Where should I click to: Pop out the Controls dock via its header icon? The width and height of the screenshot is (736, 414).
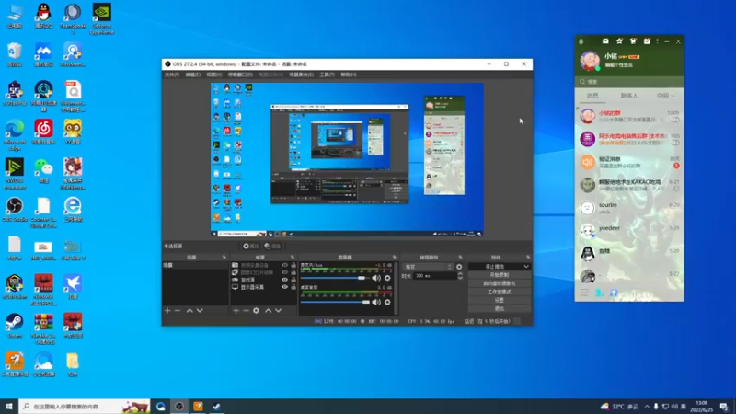coord(528,258)
